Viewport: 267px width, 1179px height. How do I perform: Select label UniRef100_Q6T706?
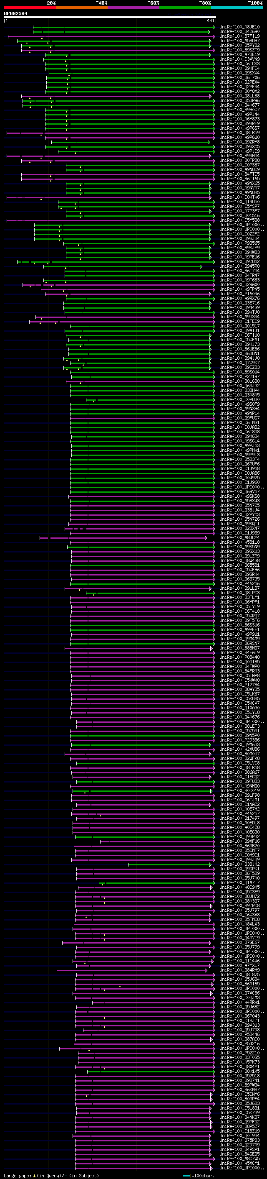tap(239, 78)
